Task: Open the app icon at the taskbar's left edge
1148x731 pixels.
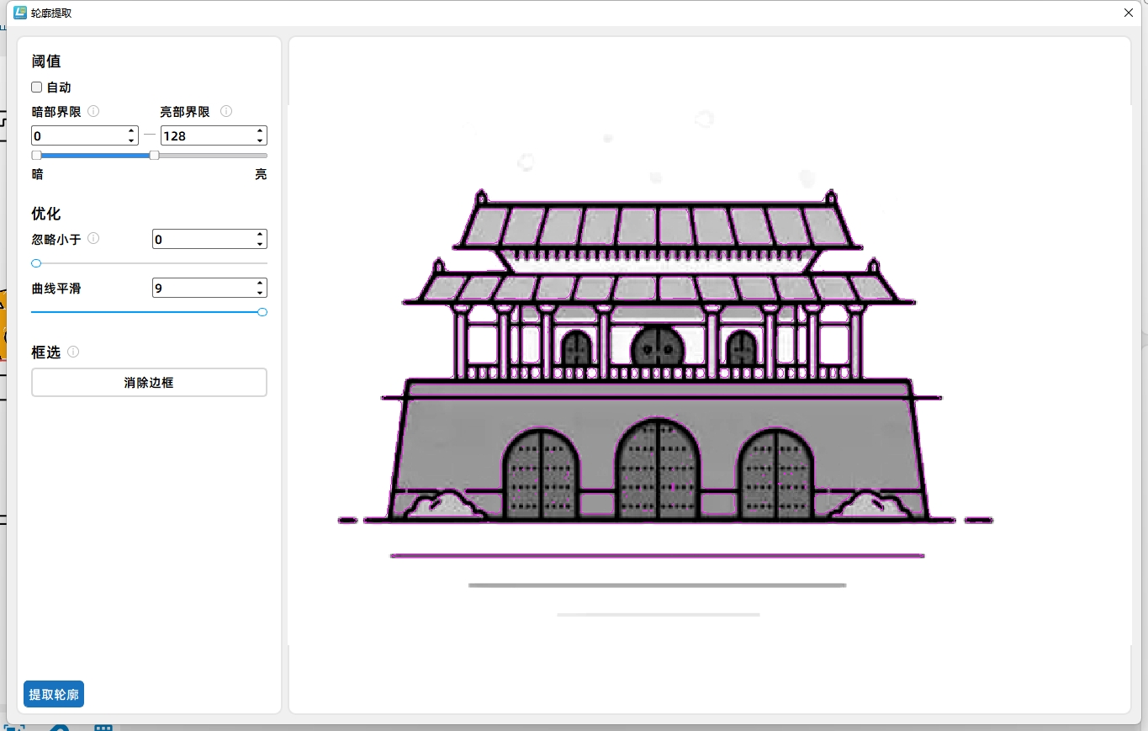Action: point(13,725)
